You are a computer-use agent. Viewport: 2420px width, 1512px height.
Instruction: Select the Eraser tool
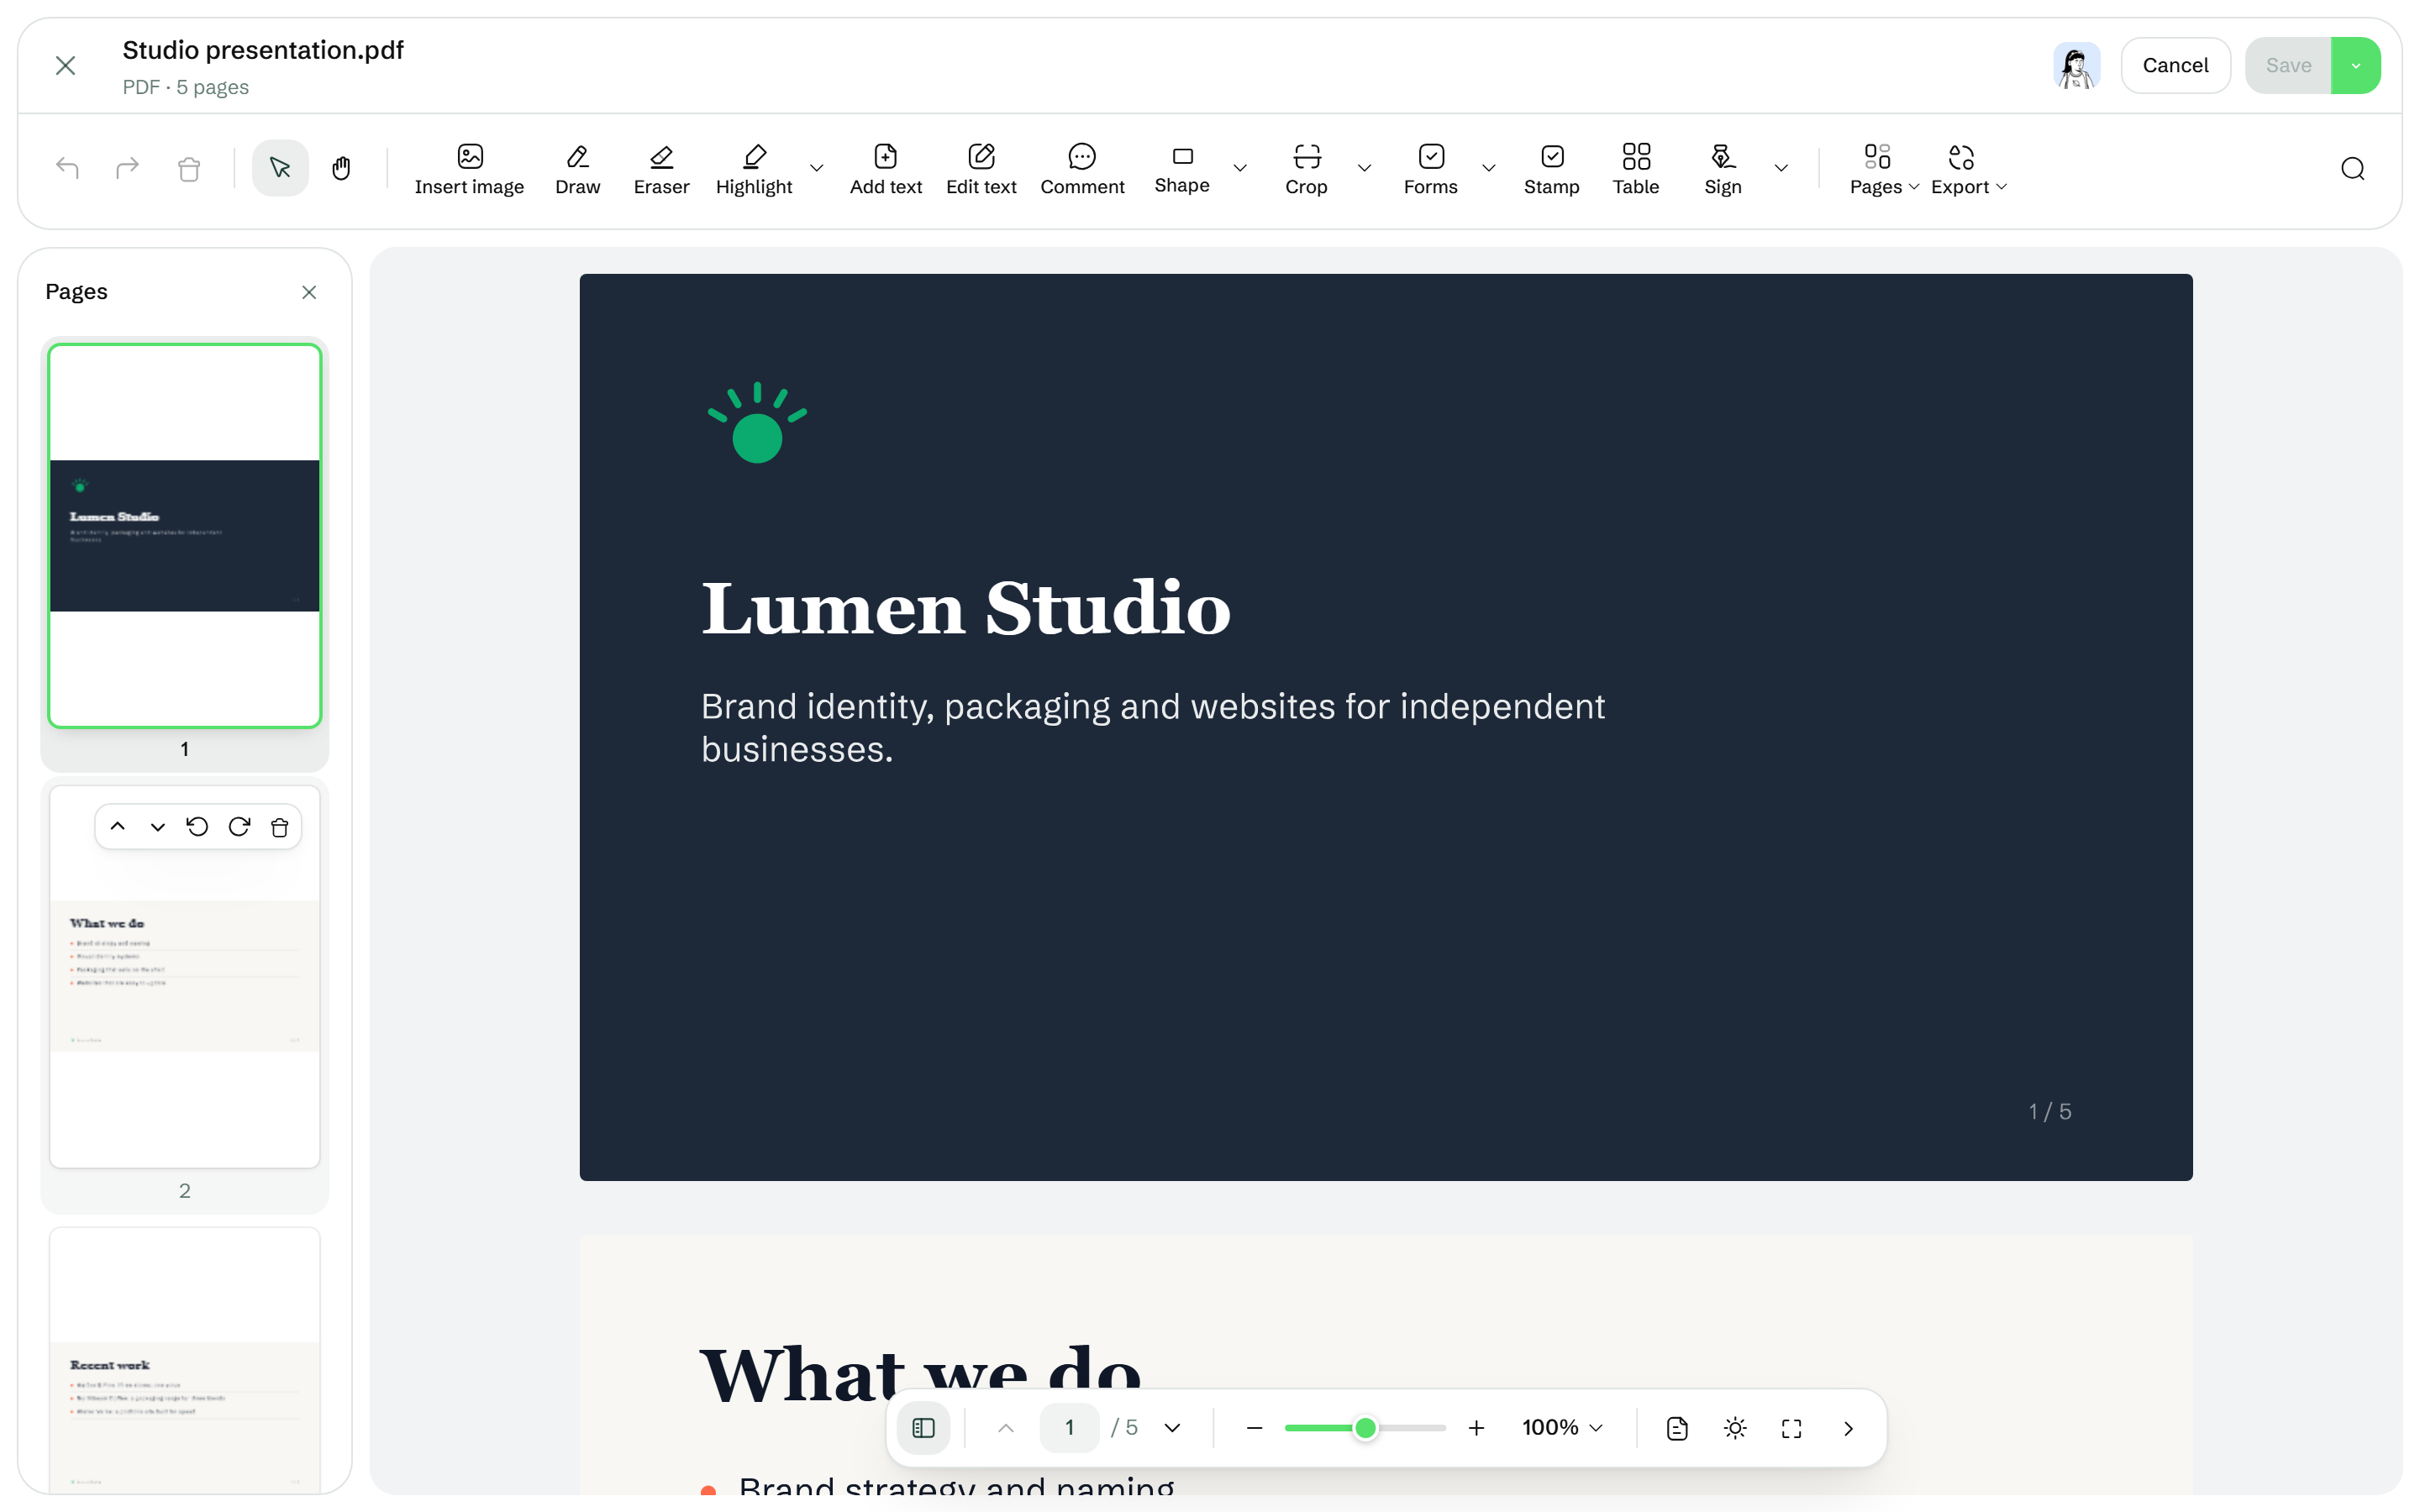pyautogui.click(x=661, y=169)
